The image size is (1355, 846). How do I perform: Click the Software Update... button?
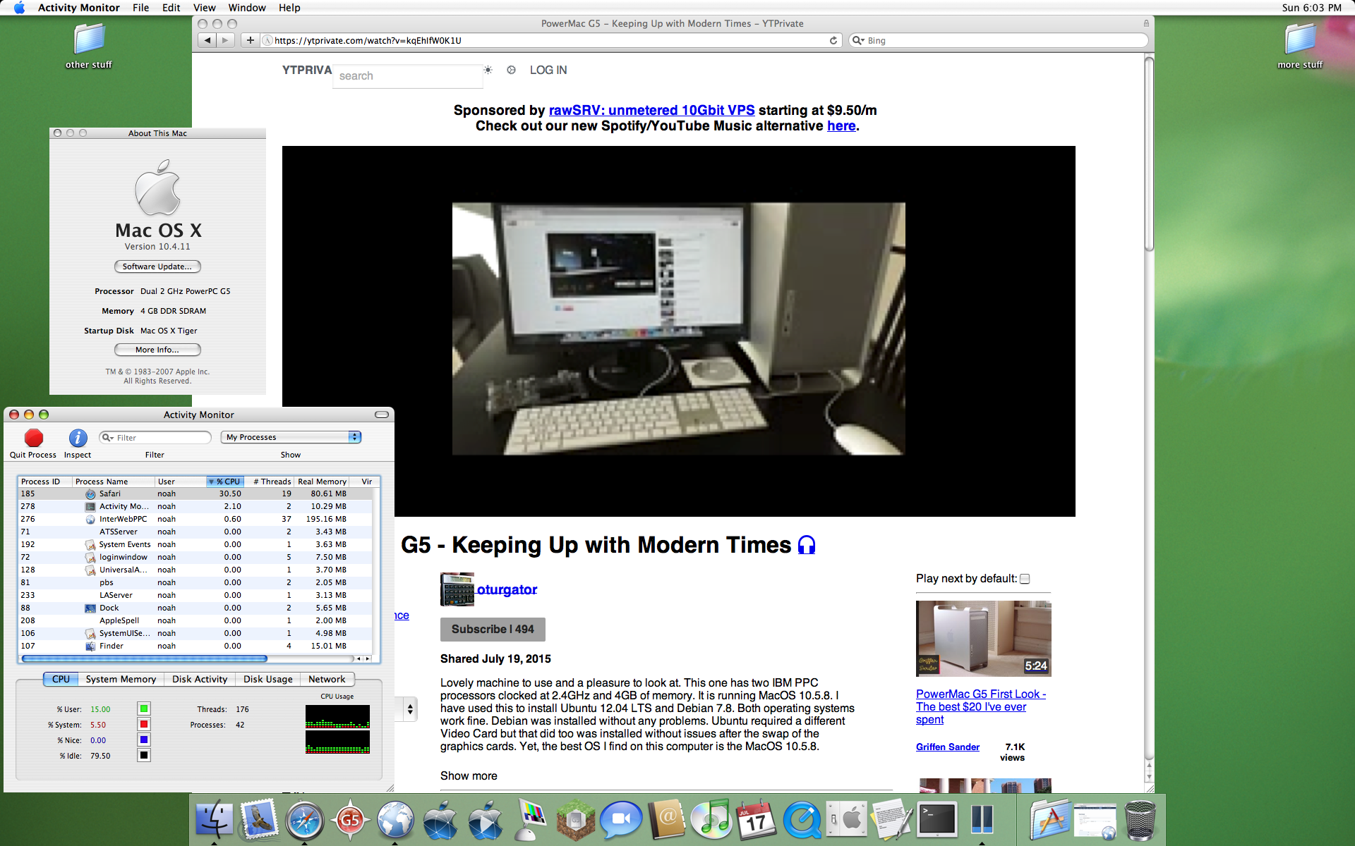click(157, 266)
